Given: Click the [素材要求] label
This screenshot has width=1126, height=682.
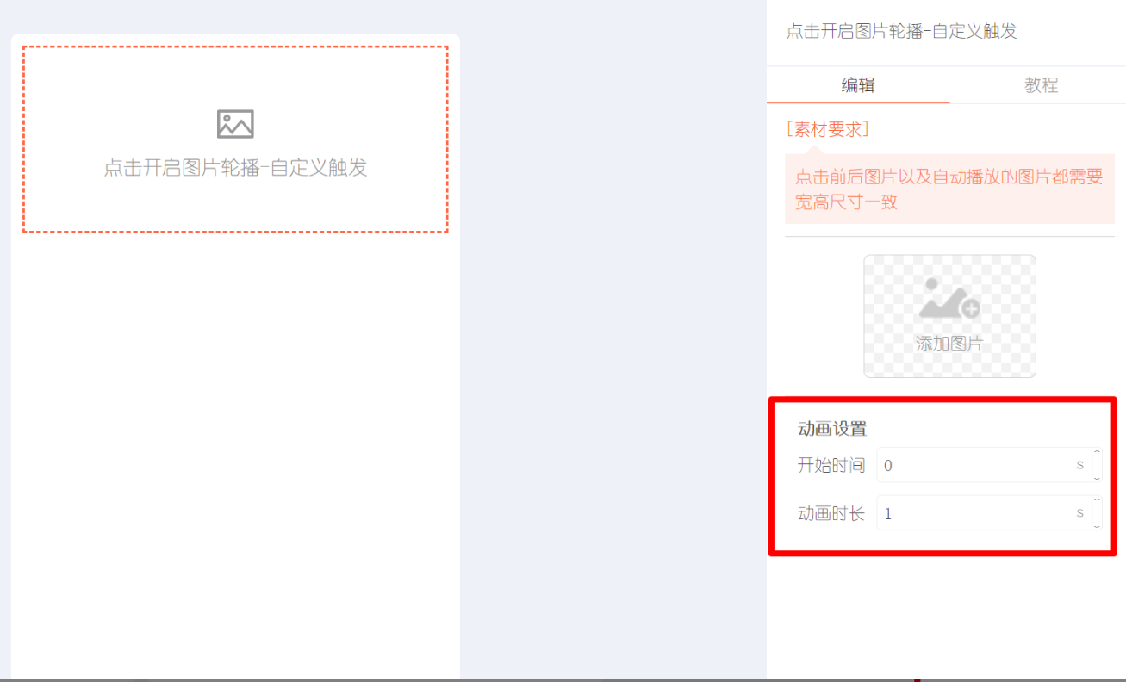Looking at the screenshot, I should [x=828, y=129].
